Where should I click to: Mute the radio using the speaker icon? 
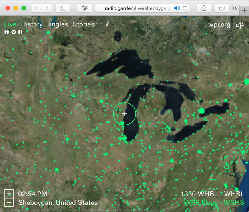tap(239, 26)
